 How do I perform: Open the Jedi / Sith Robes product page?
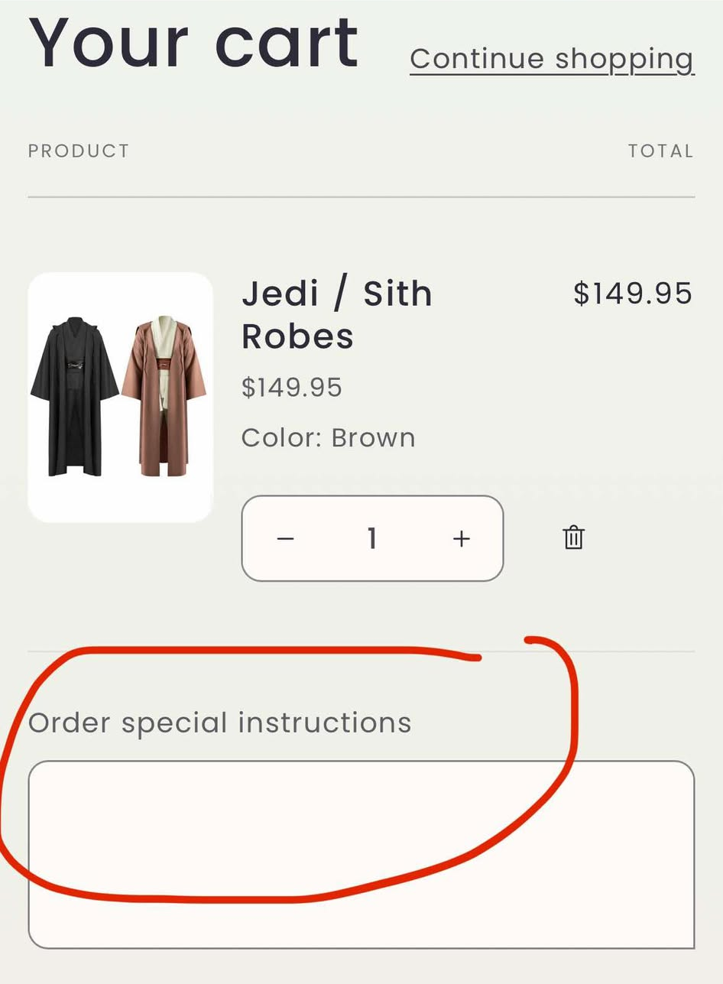pos(336,313)
